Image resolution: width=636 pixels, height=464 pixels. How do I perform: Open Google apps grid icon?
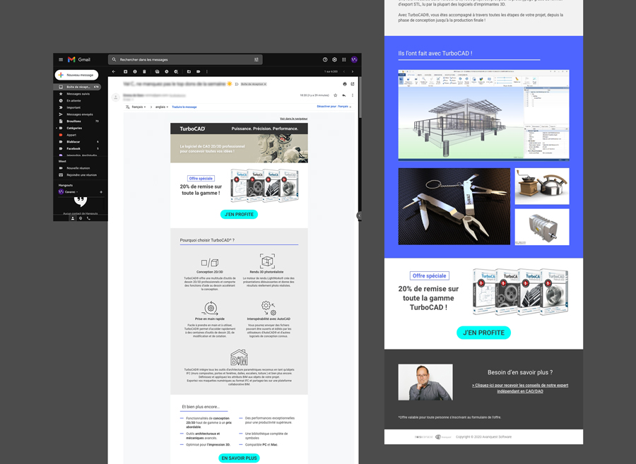point(344,59)
